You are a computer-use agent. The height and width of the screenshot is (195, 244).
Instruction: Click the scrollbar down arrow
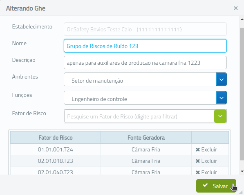coord(242,171)
